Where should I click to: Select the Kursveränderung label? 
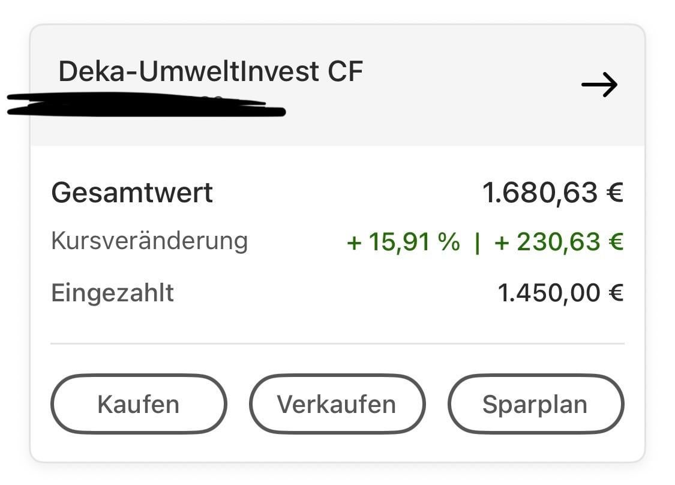pos(149,241)
